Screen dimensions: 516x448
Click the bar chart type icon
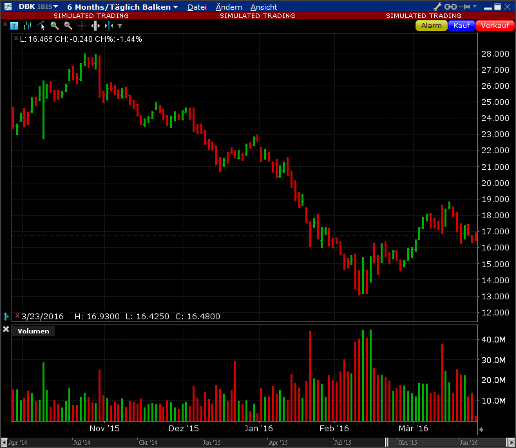tap(27, 26)
